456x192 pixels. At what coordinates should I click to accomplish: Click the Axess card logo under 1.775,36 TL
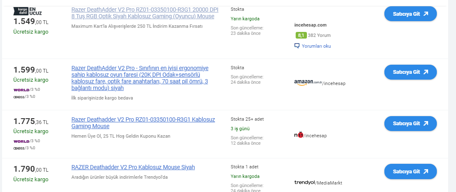tap(19, 148)
